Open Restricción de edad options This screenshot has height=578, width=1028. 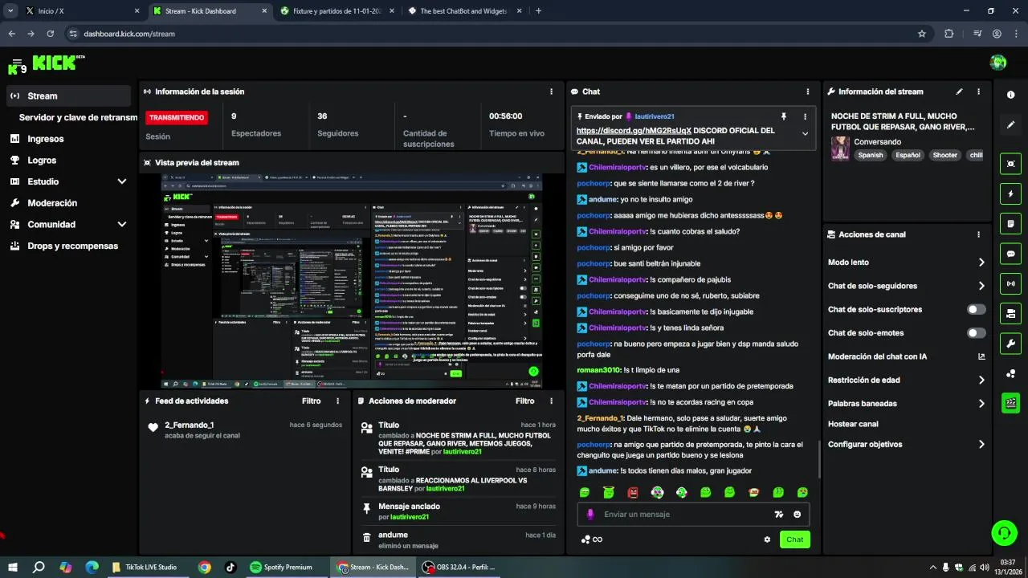click(x=906, y=380)
